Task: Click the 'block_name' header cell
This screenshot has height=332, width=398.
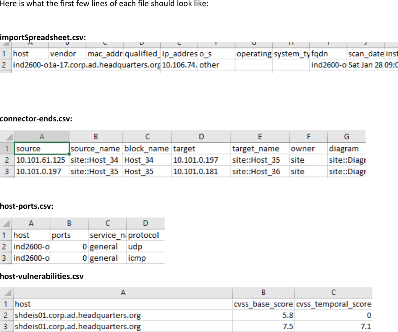Action: 147,148
